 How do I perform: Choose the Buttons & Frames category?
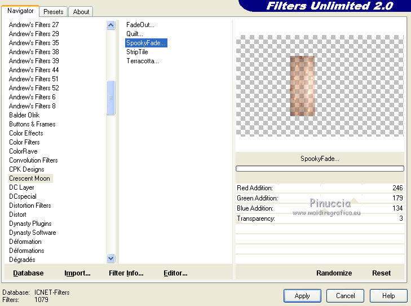point(32,124)
